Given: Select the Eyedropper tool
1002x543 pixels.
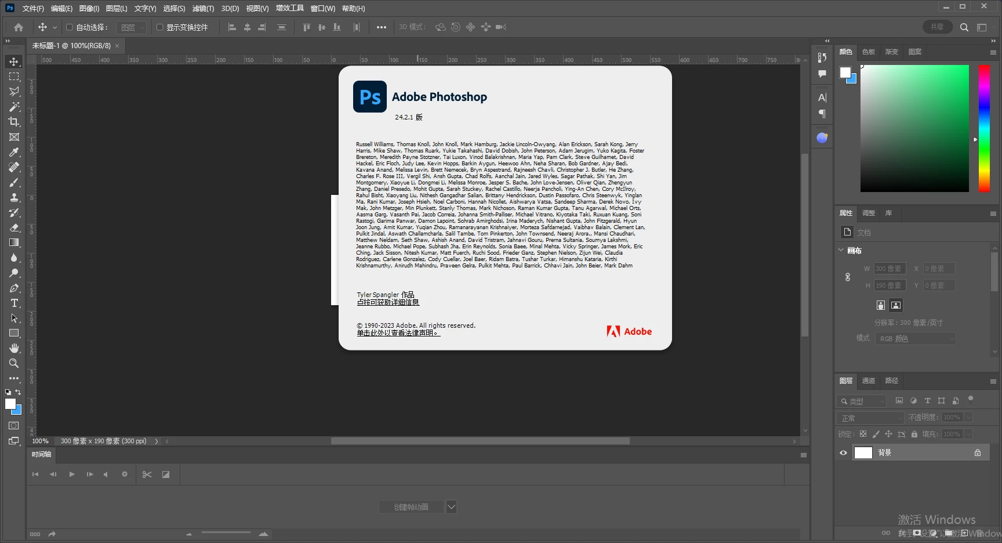Looking at the screenshot, I should 14,152.
